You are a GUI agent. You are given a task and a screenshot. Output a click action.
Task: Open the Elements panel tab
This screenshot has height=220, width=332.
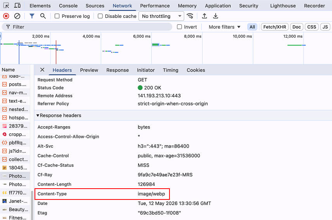pyautogui.click(x=40, y=6)
